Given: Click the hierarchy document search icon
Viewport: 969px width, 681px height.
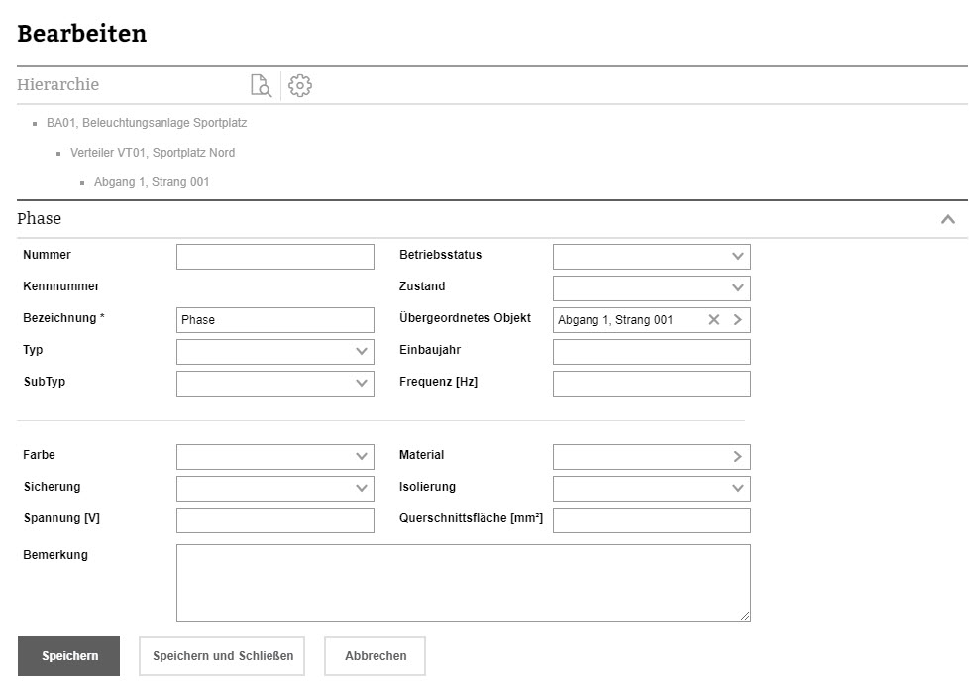Looking at the screenshot, I should (261, 86).
